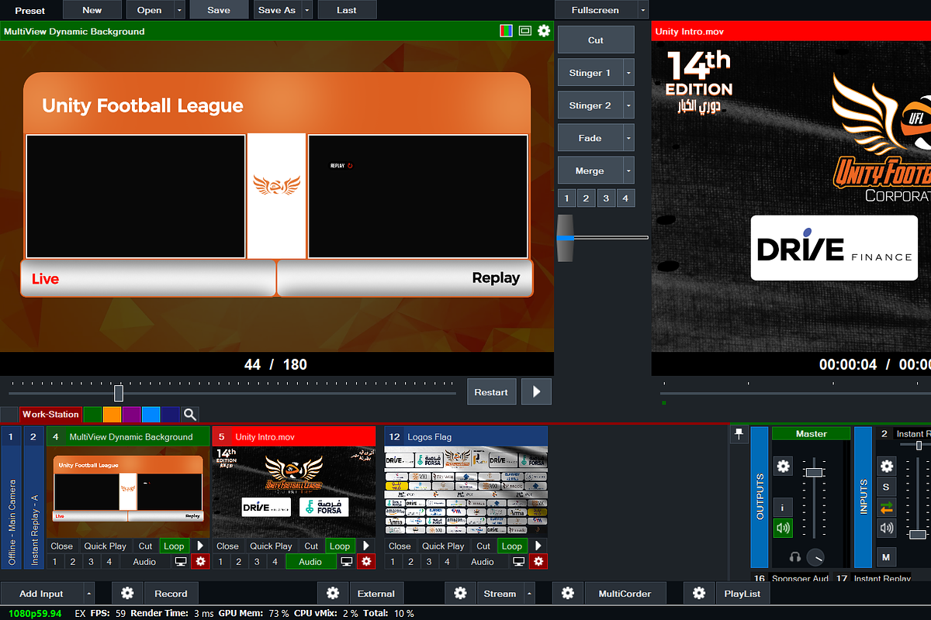Solo the Instant Replay audio channel
The height and width of the screenshot is (620, 931).
[887, 487]
